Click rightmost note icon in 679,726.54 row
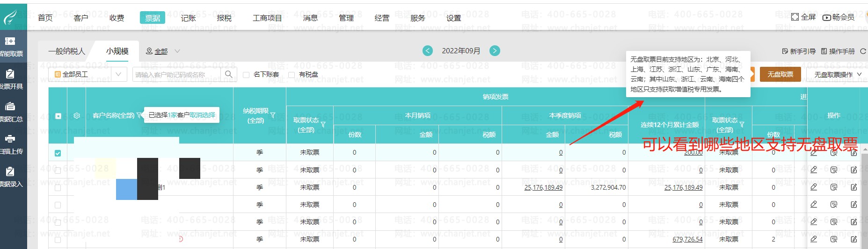This screenshot has width=868, height=249. pos(854,239)
